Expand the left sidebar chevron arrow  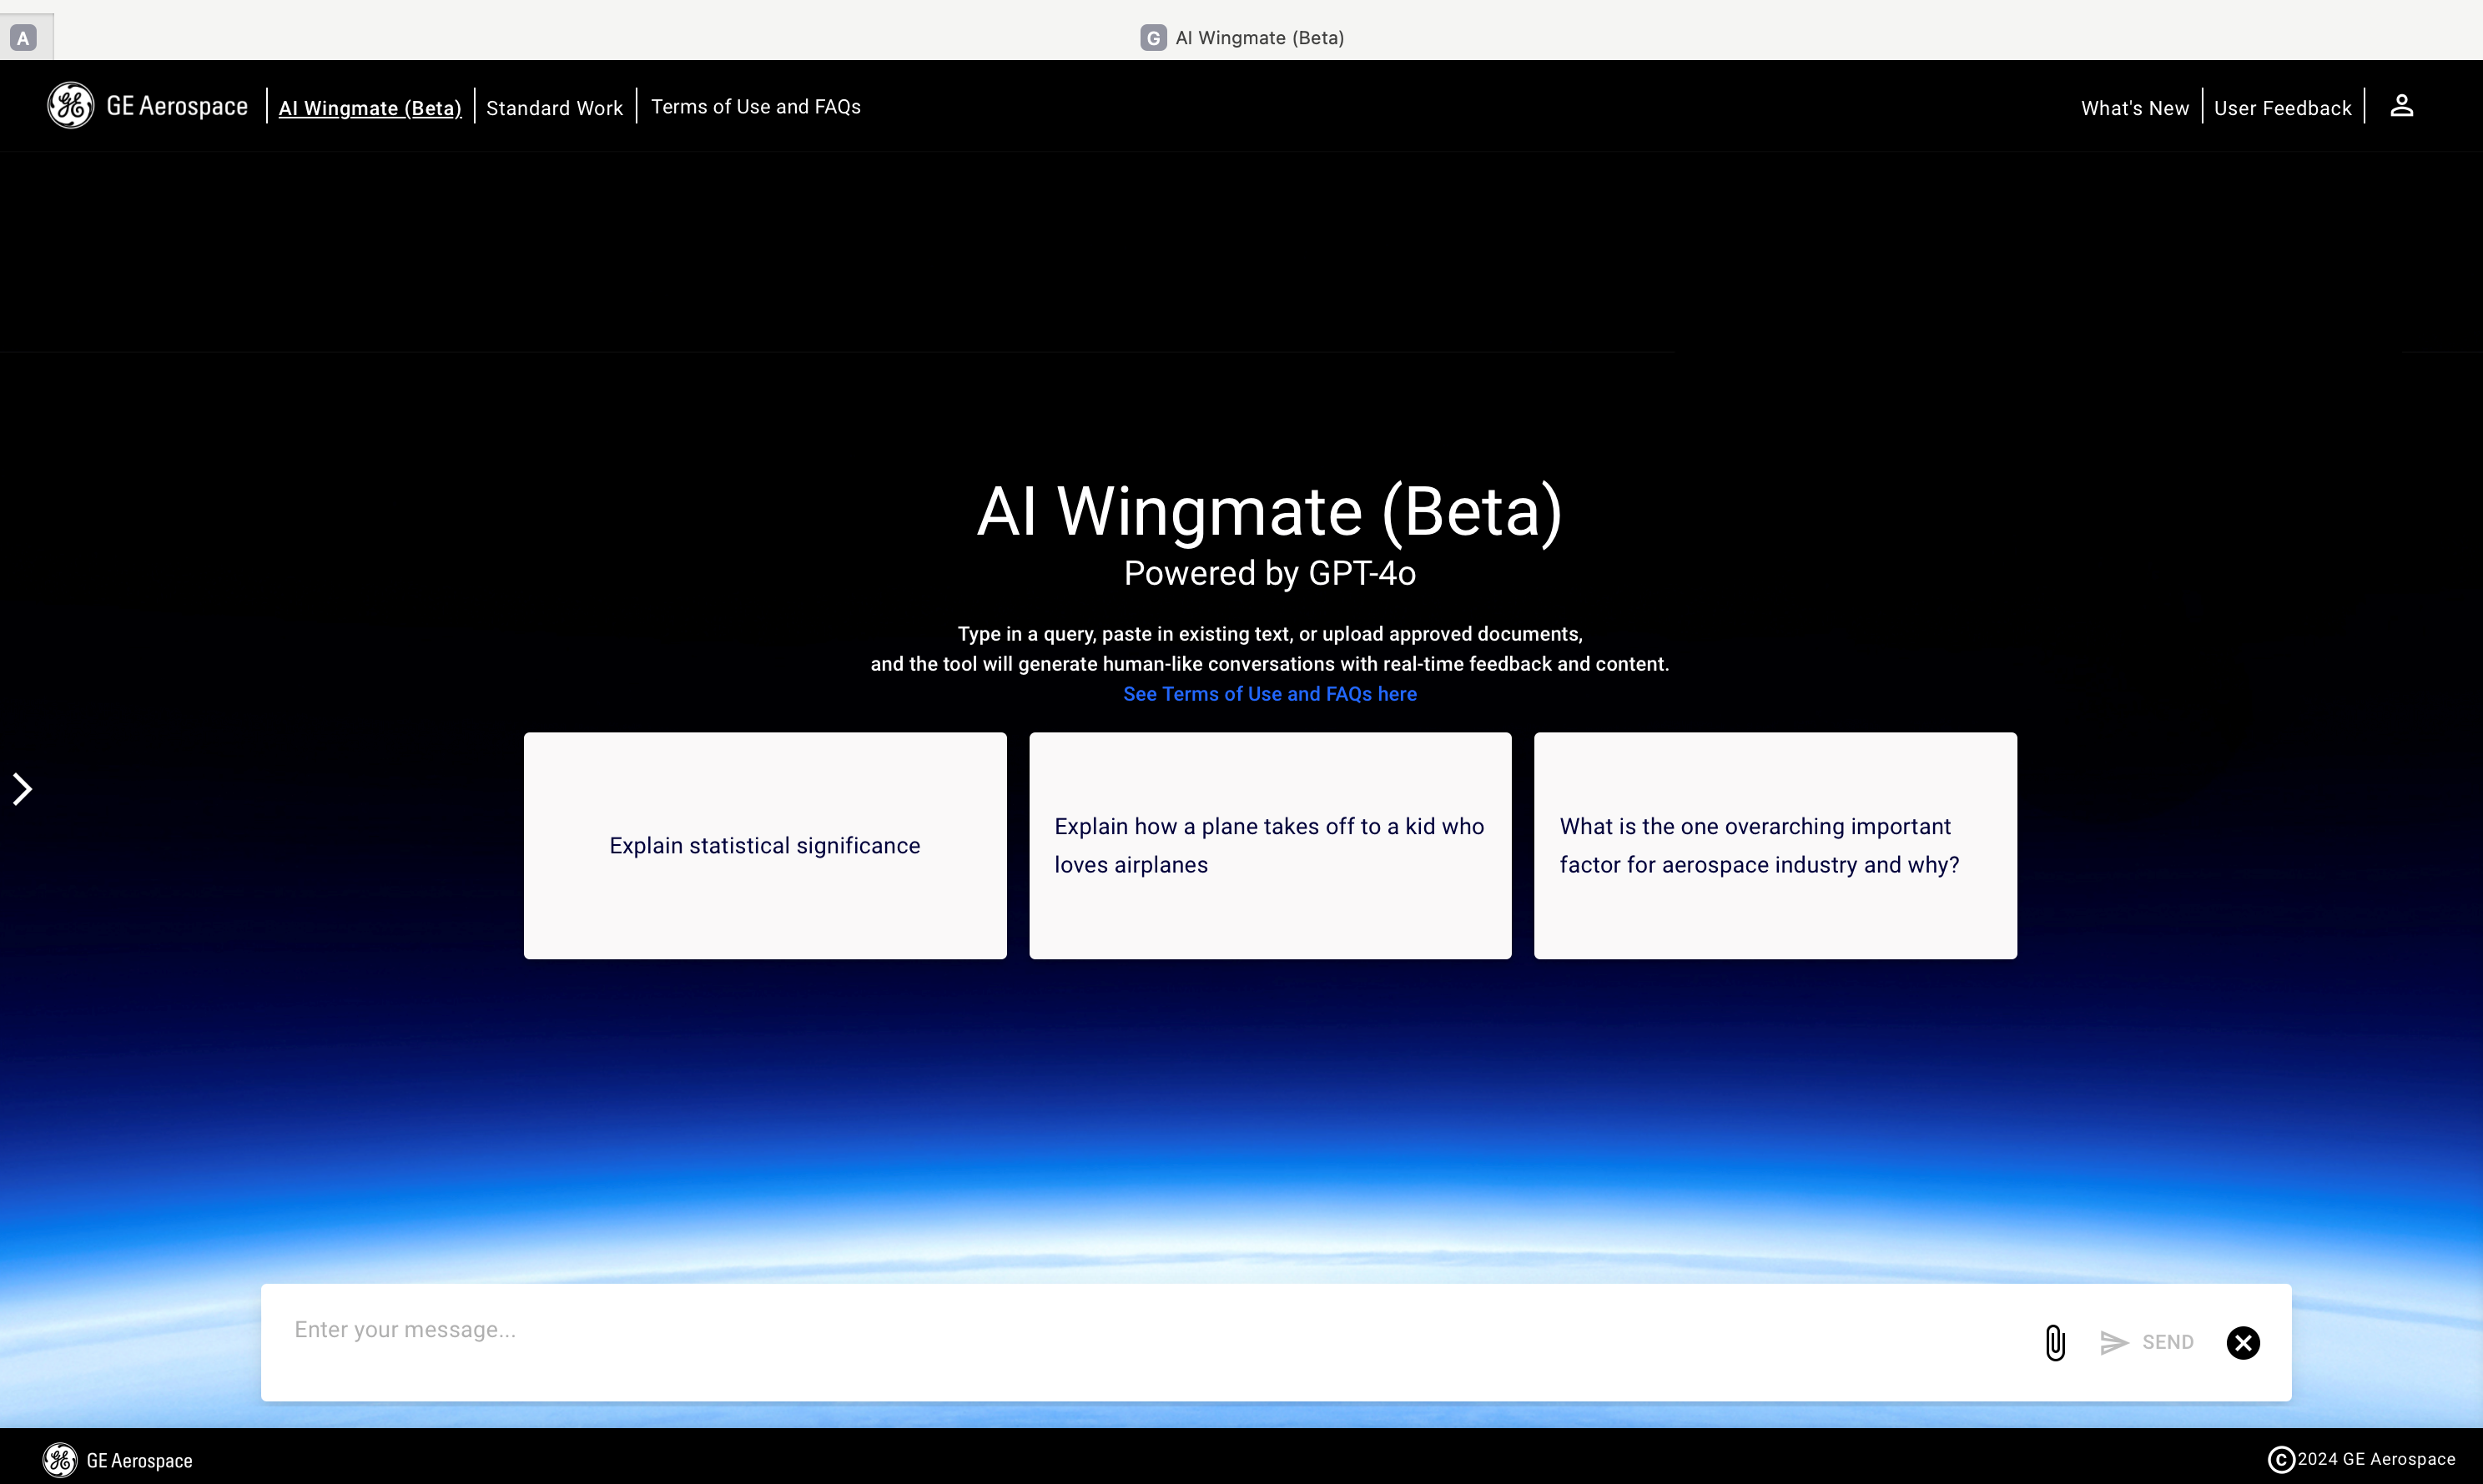22,788
